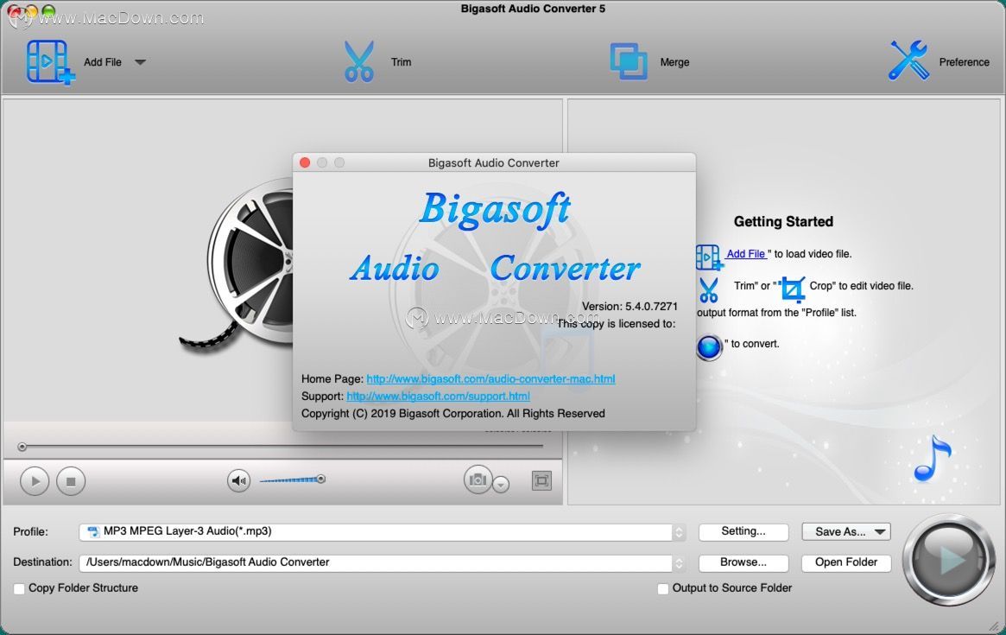Click the scissors icon in Getting Started

pyautogui.click(x=708, y=289)
